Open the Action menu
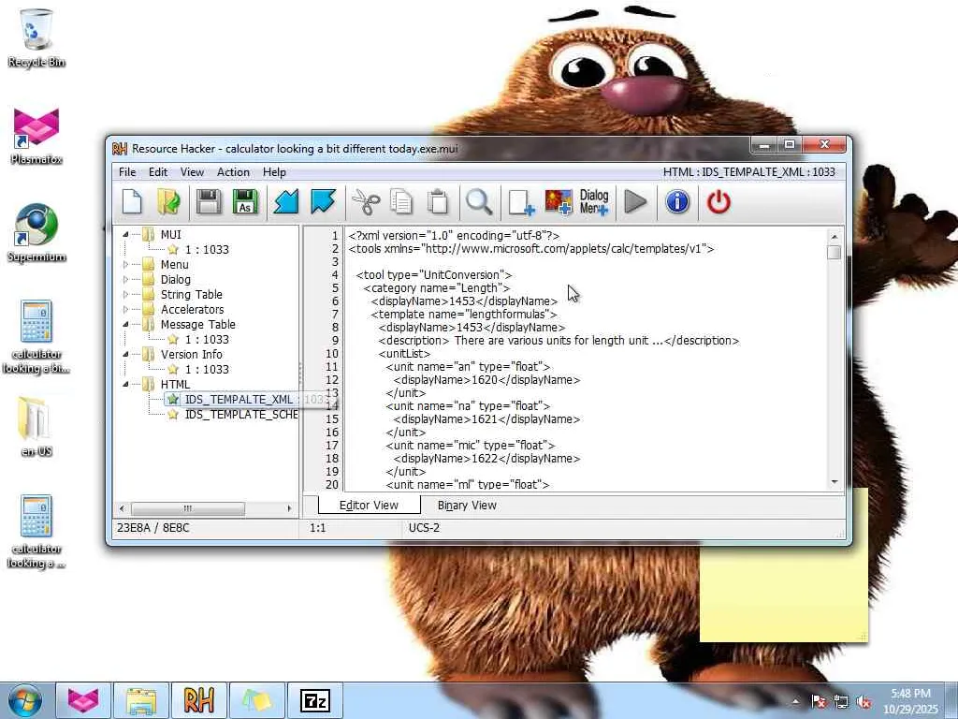The width and height of the screenshot is (958, 719). [x=233, y=172]
